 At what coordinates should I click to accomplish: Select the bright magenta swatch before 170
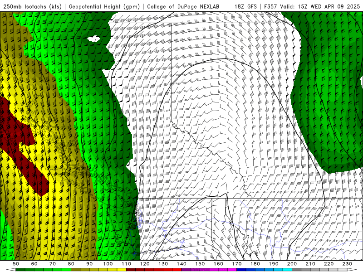(x=232, y=270)
